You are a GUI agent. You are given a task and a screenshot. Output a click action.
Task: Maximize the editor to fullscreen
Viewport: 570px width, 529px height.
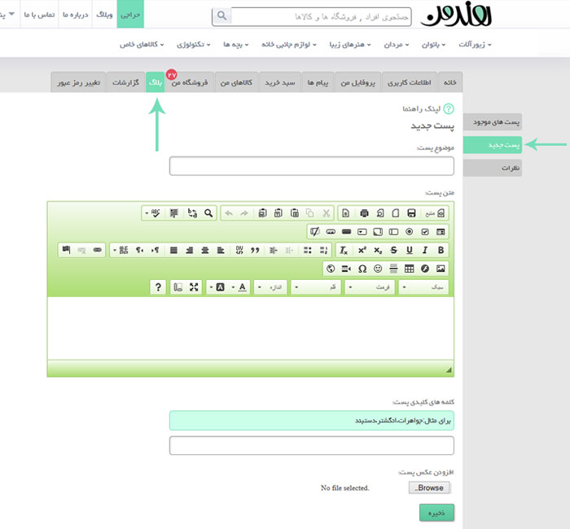point(194,287)
